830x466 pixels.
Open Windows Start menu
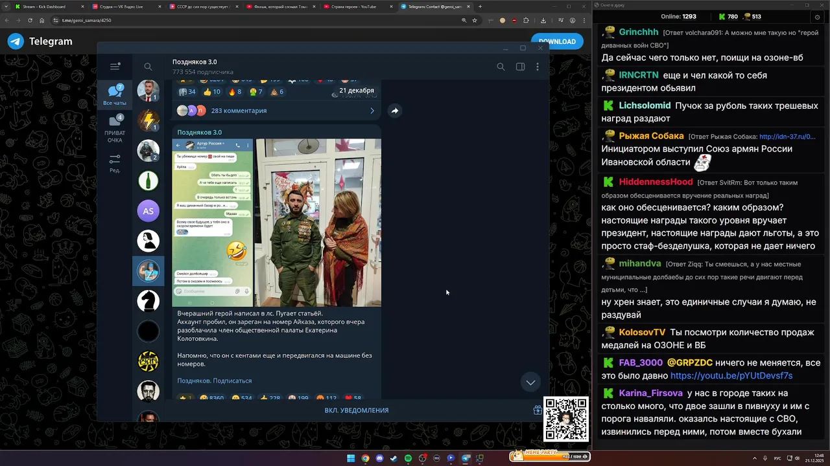(351, 458)
